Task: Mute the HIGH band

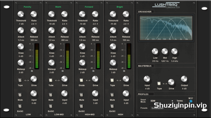Action: tap(112, 95)
